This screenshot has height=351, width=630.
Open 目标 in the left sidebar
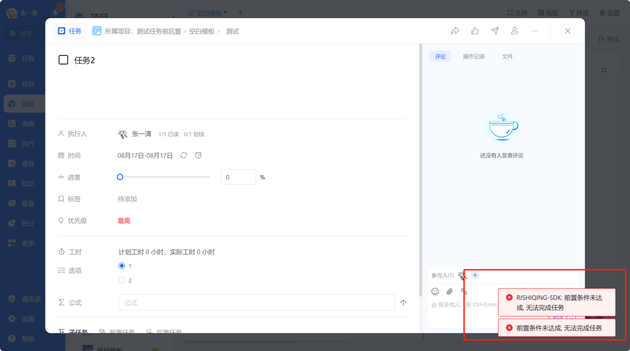tap(23, 84)
